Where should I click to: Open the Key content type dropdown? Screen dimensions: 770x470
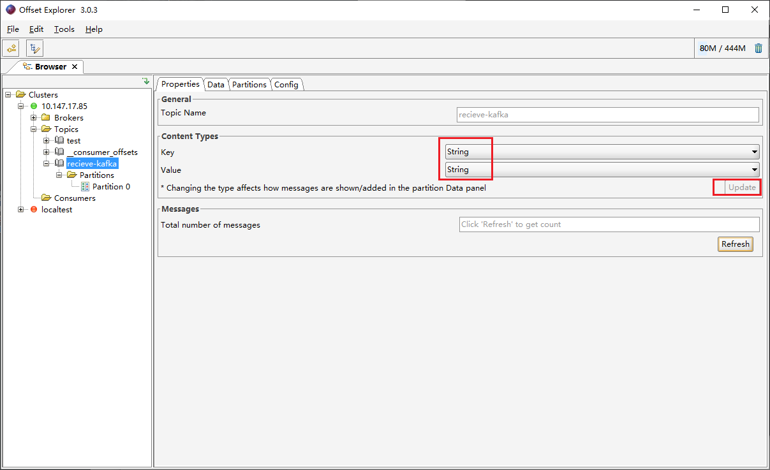click(602, 152)
